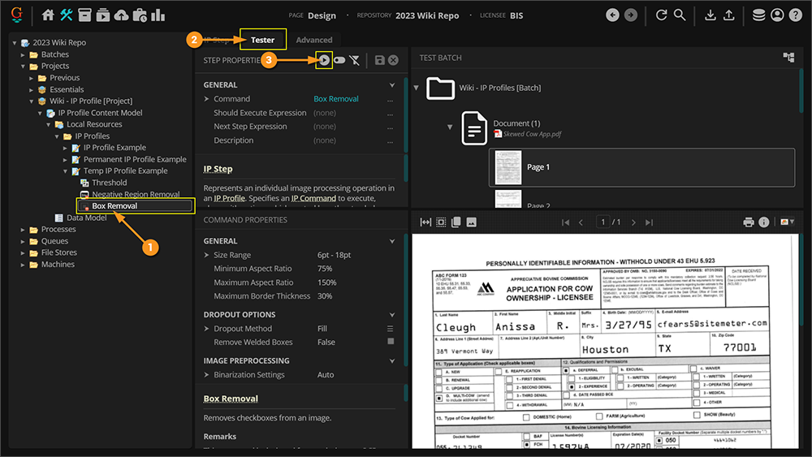
Task: Open the cloud Imports icon
Action: click(121, 15)
